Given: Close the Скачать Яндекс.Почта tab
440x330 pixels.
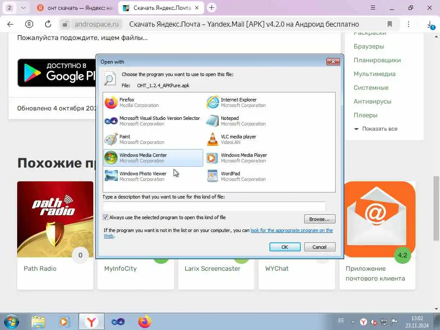Looking at the screenshot, I should pyautogui.click(x=197, y=8).
